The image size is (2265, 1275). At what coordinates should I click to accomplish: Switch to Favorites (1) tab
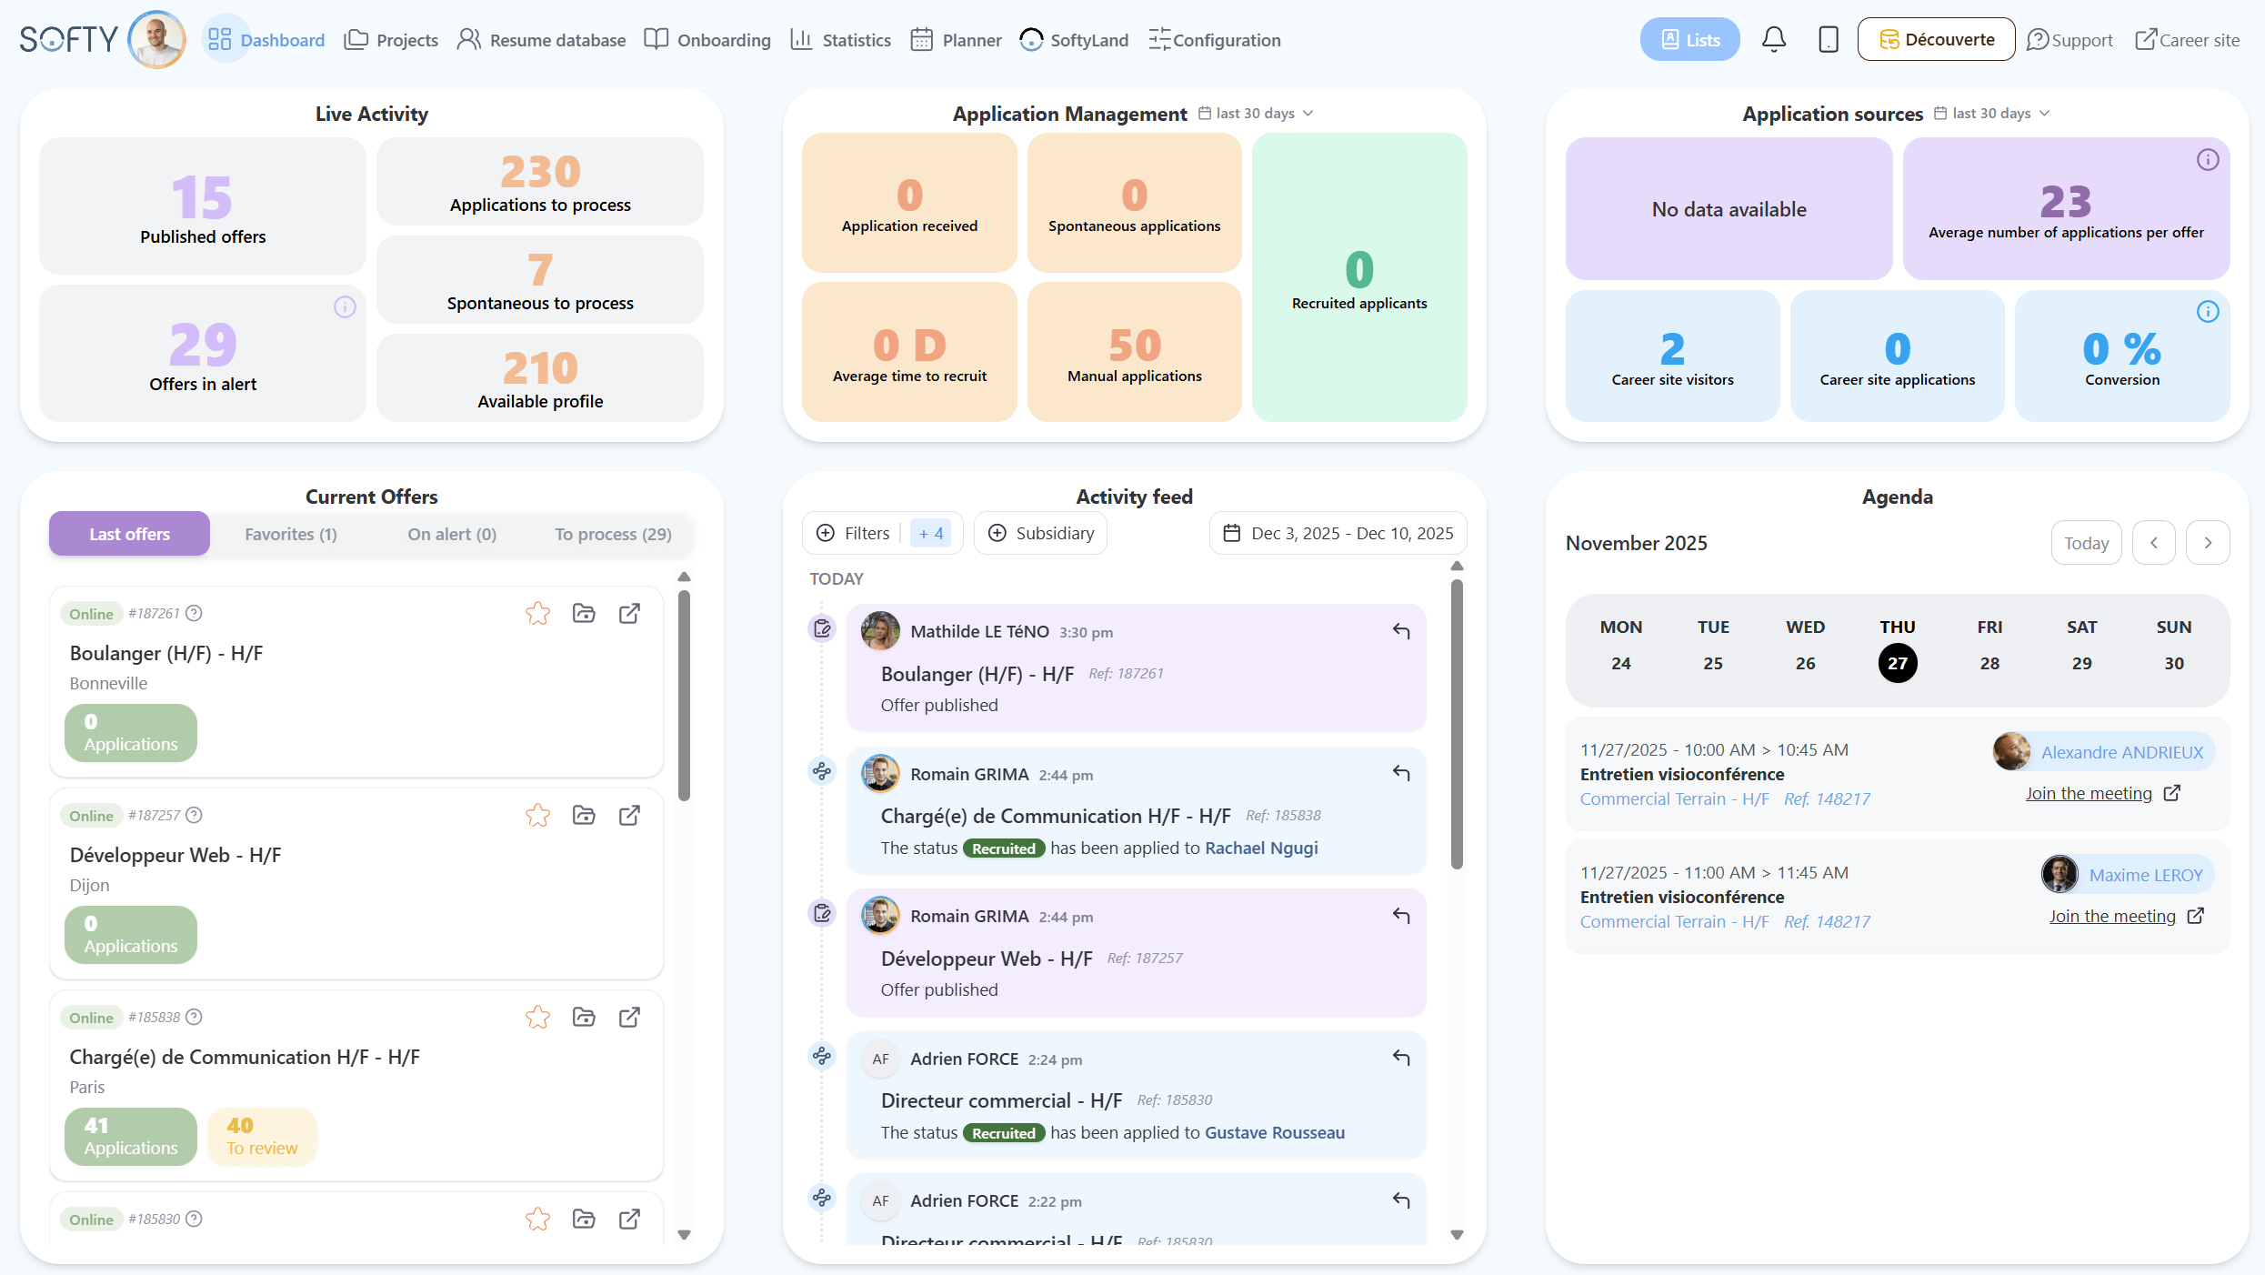coord(291,535)
